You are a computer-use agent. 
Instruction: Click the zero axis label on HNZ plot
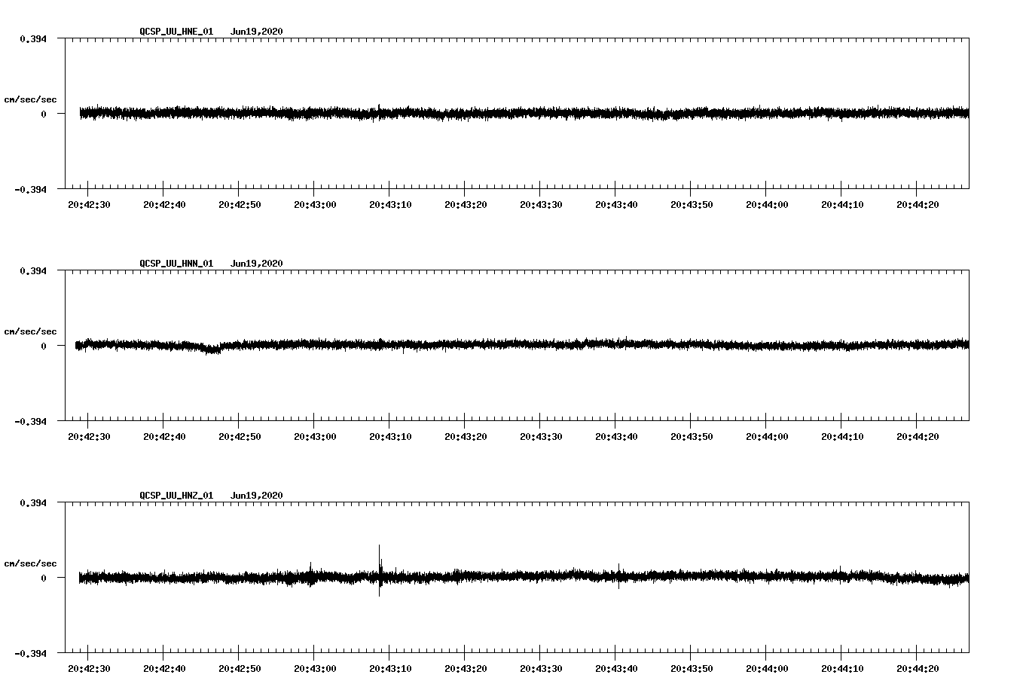tap(44, 578)
